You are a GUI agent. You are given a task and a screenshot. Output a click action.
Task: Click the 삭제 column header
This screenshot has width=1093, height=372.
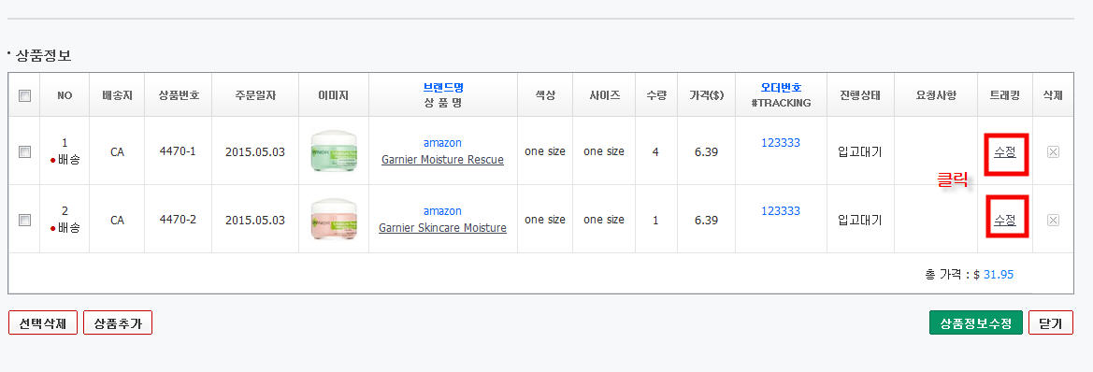point(1053,95)
